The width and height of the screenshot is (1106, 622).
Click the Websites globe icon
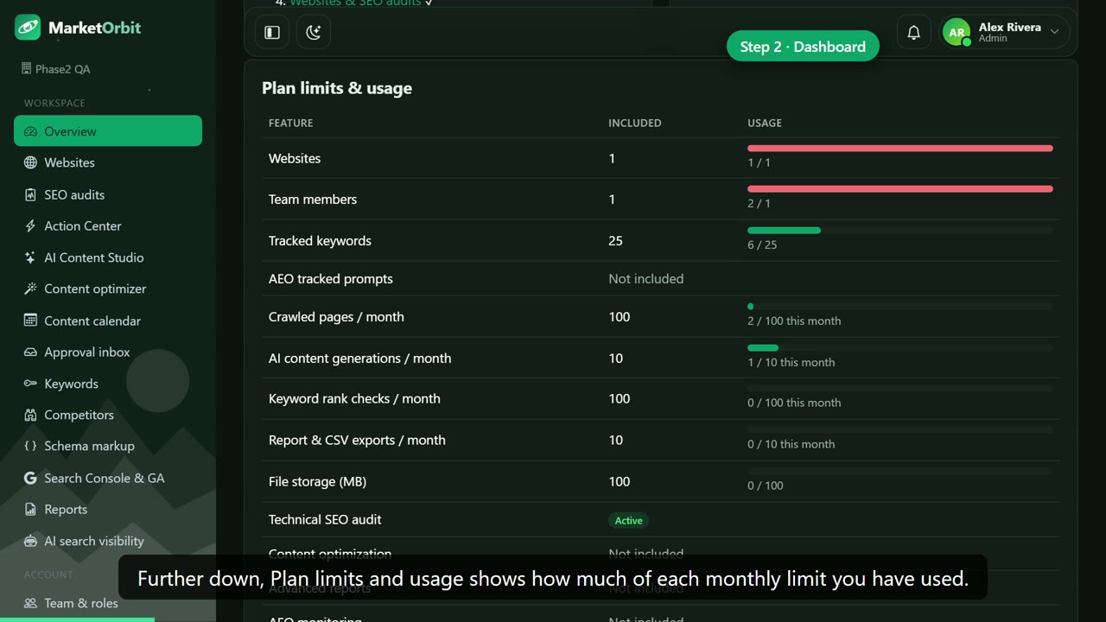(x=31, y=162)
